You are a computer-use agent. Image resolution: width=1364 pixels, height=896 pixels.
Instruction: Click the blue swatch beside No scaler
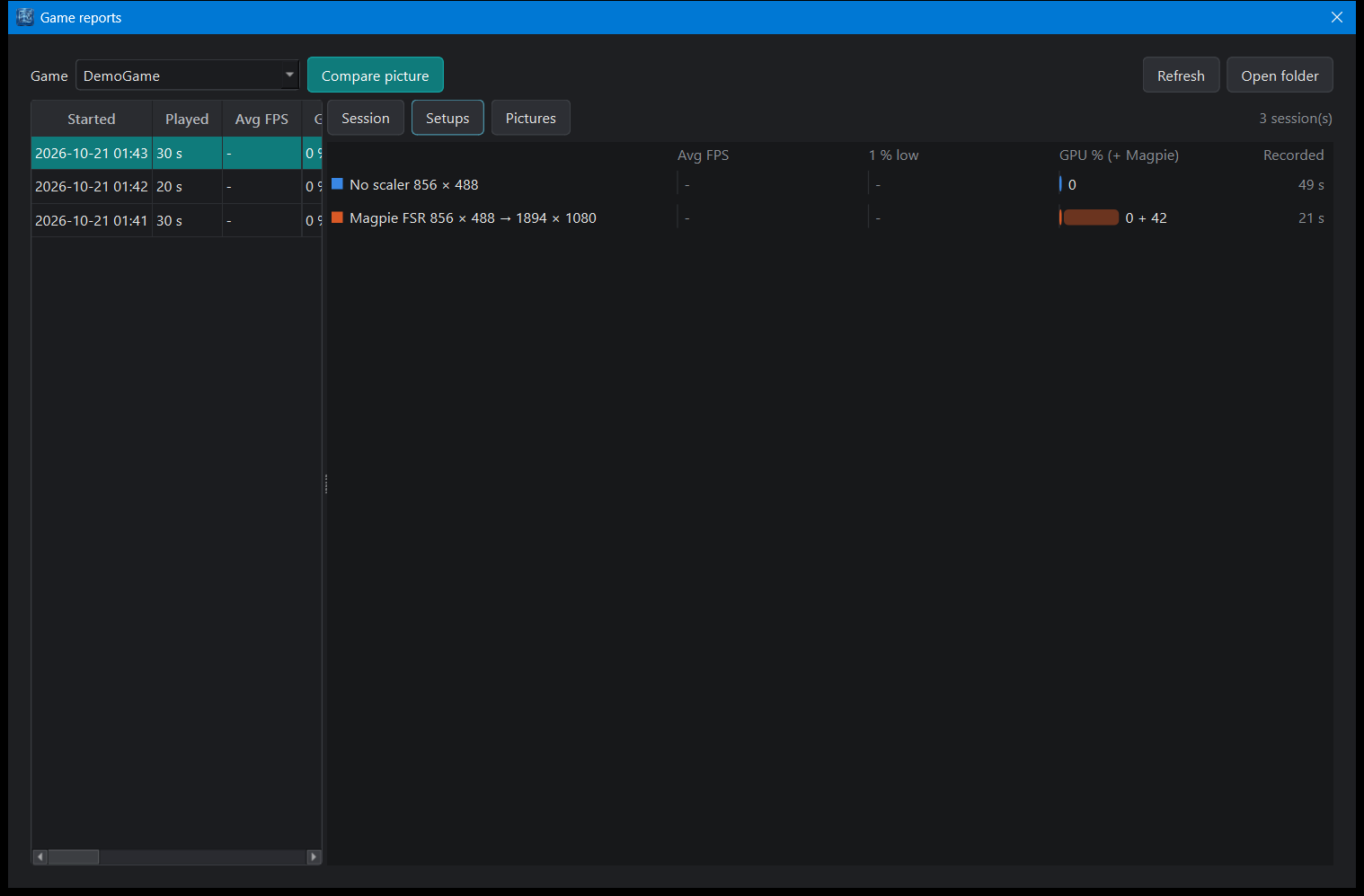337,184
